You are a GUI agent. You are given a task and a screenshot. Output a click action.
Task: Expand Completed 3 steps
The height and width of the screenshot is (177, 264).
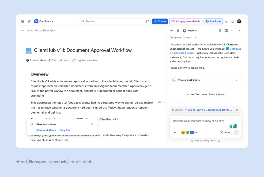[183, 38]
